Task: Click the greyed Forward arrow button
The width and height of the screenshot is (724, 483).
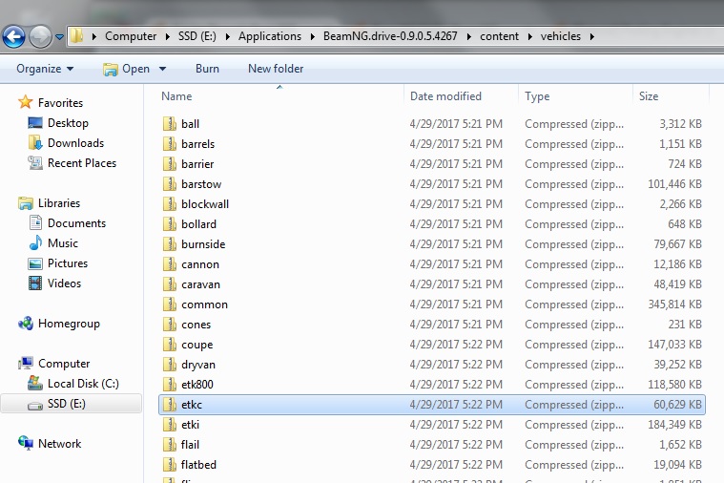Action: coord(40,36)
